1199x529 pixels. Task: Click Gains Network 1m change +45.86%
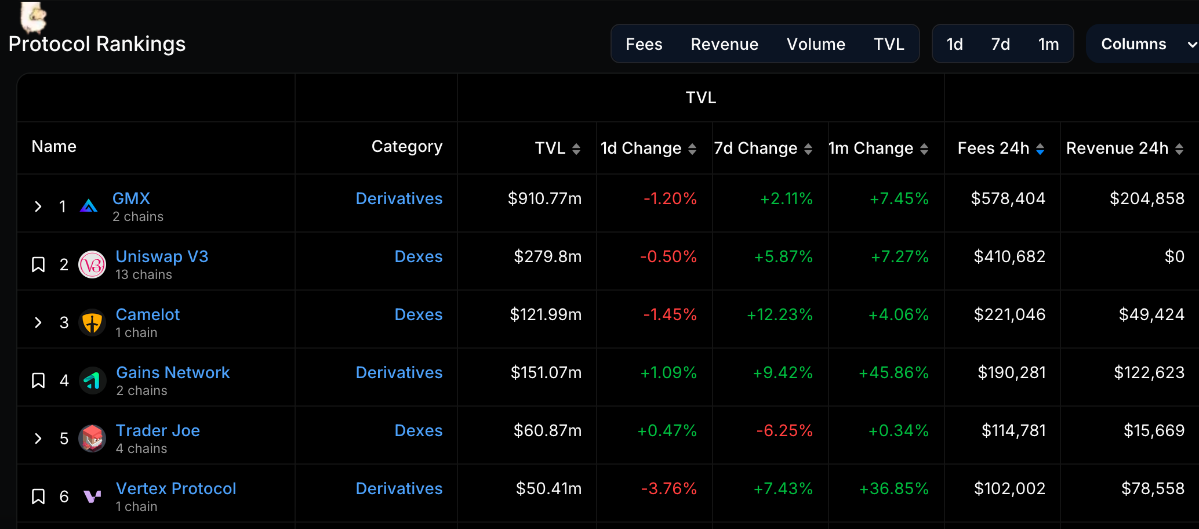893,372
